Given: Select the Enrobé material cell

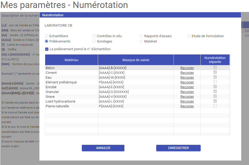Looking at the screenshot, I should pyautogui.click(x=71, y=87).
